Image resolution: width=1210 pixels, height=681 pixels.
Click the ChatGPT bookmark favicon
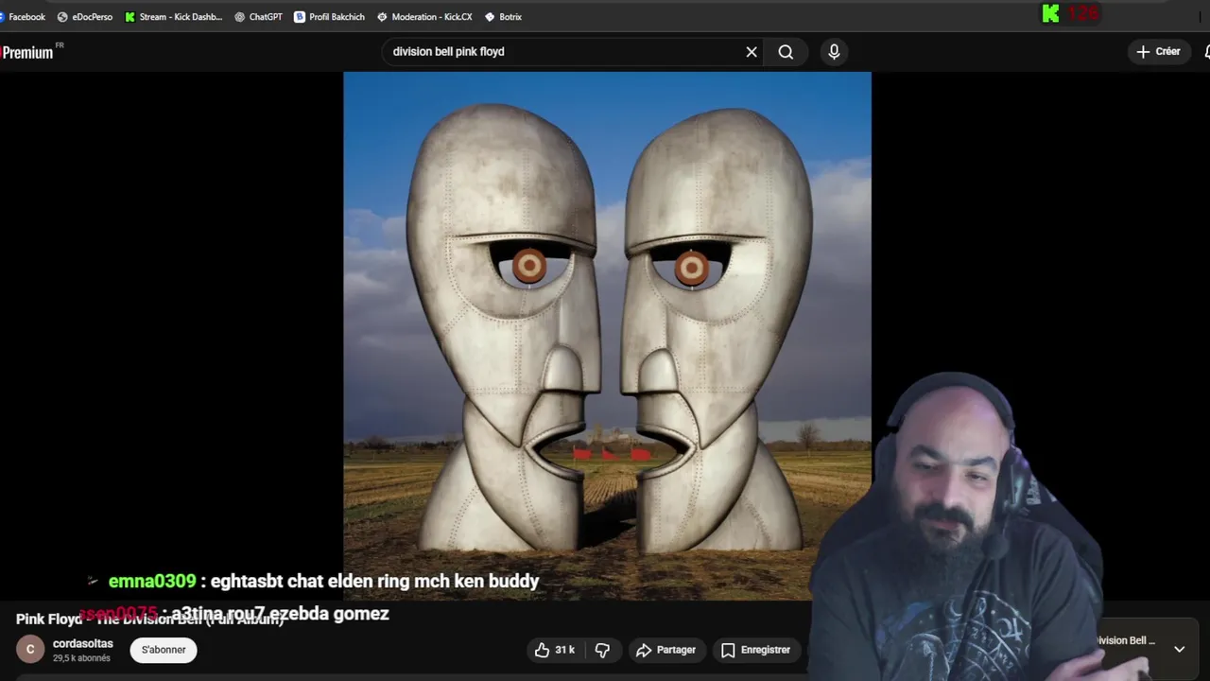point(240,16)
